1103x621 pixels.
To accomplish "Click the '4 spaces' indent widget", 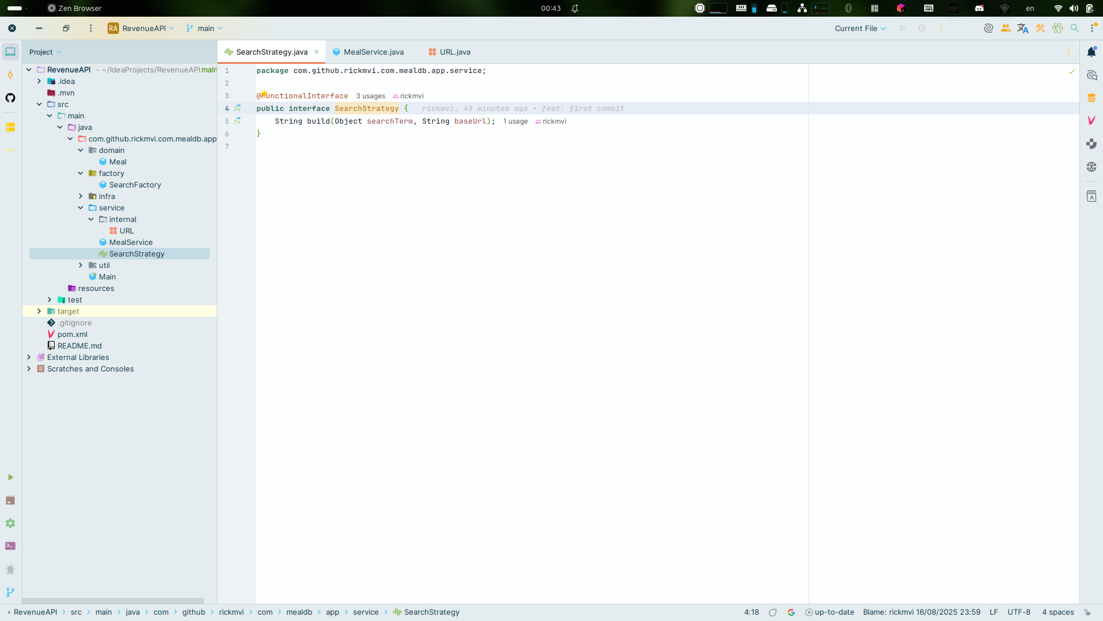I will (x=1058, y=612).
